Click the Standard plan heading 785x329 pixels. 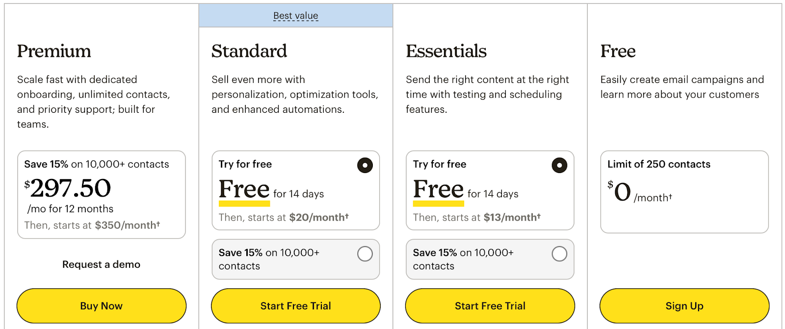(x=249, y=51)
